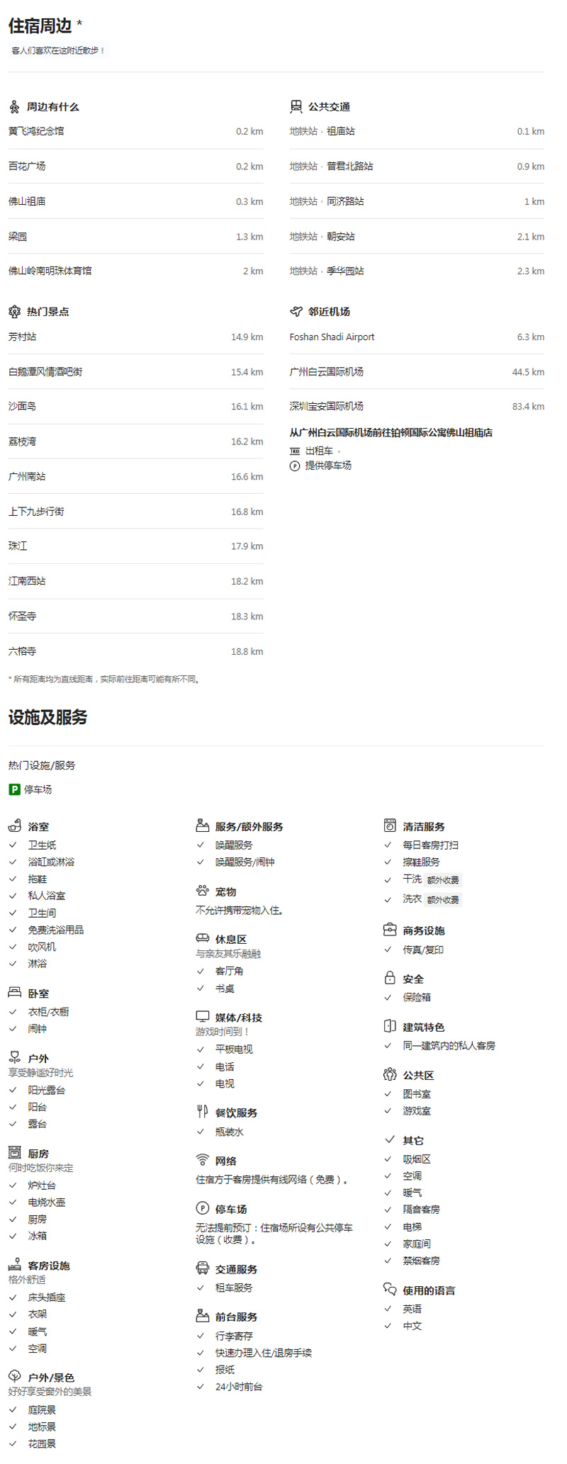Click the bathtub icon beside 浴室

(x=15, y=826)
